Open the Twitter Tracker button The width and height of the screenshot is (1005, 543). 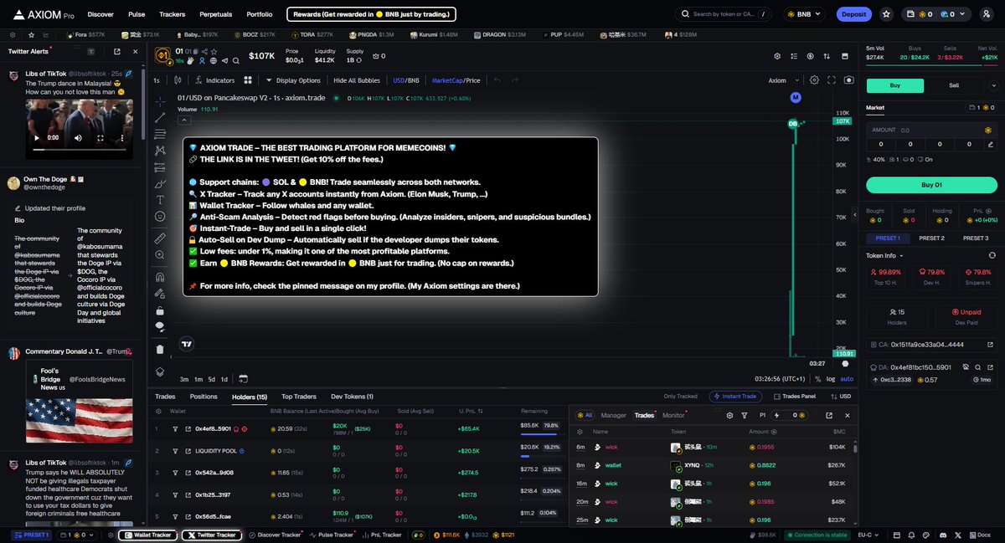click(211, 535)
